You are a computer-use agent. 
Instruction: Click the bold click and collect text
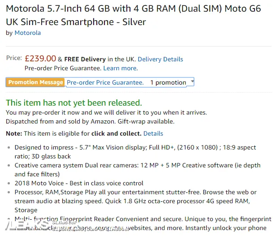tap(116, 133)
